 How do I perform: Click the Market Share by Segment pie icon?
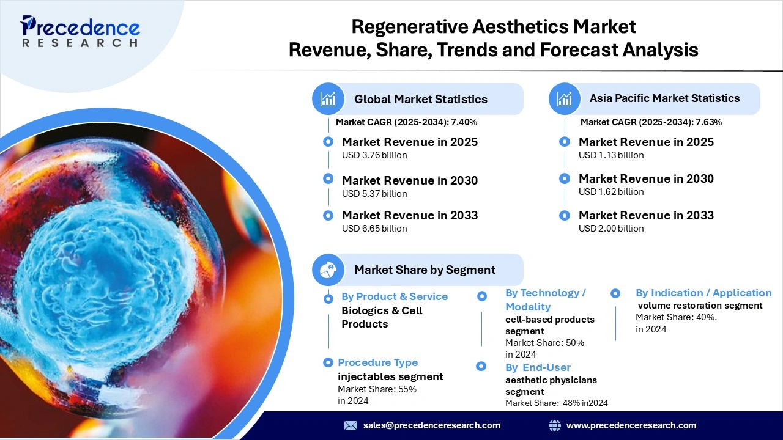point(328,269)
